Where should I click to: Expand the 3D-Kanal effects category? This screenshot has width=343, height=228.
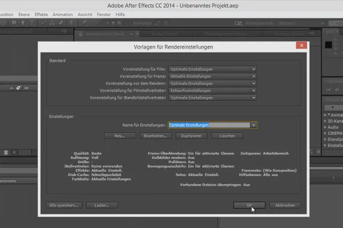click(x=325, y=121)
